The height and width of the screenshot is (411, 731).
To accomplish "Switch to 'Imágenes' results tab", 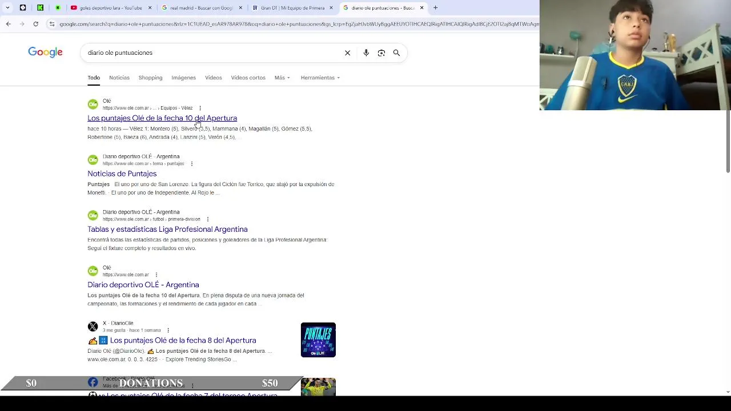I will click(183, 78).
